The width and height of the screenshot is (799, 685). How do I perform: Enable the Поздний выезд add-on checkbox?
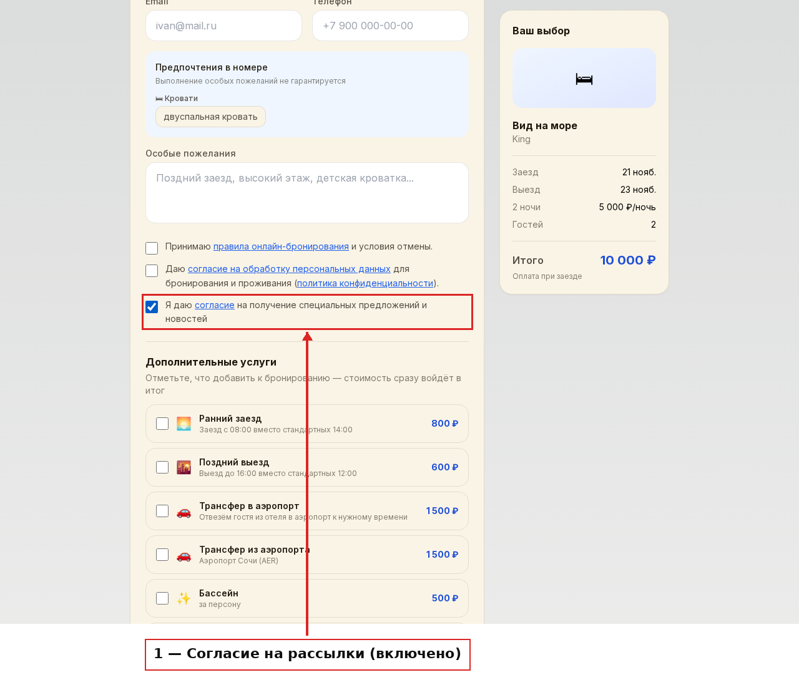point(162,467)
